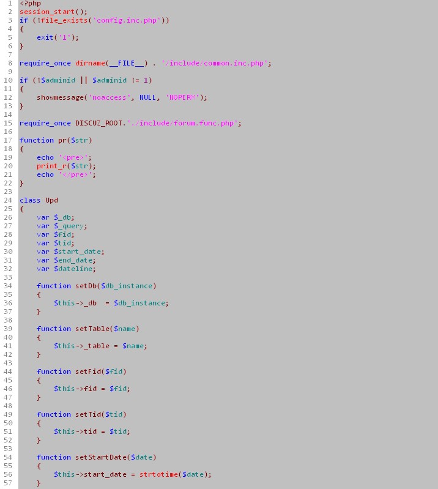Click 'var $start_date;' declaration

coord(70,252)
